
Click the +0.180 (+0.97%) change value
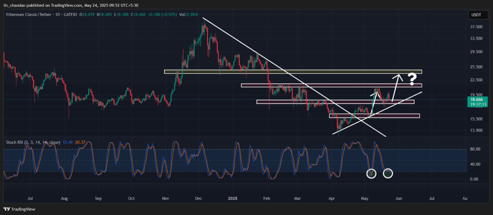pyautogui.click(x=162, y=15)
